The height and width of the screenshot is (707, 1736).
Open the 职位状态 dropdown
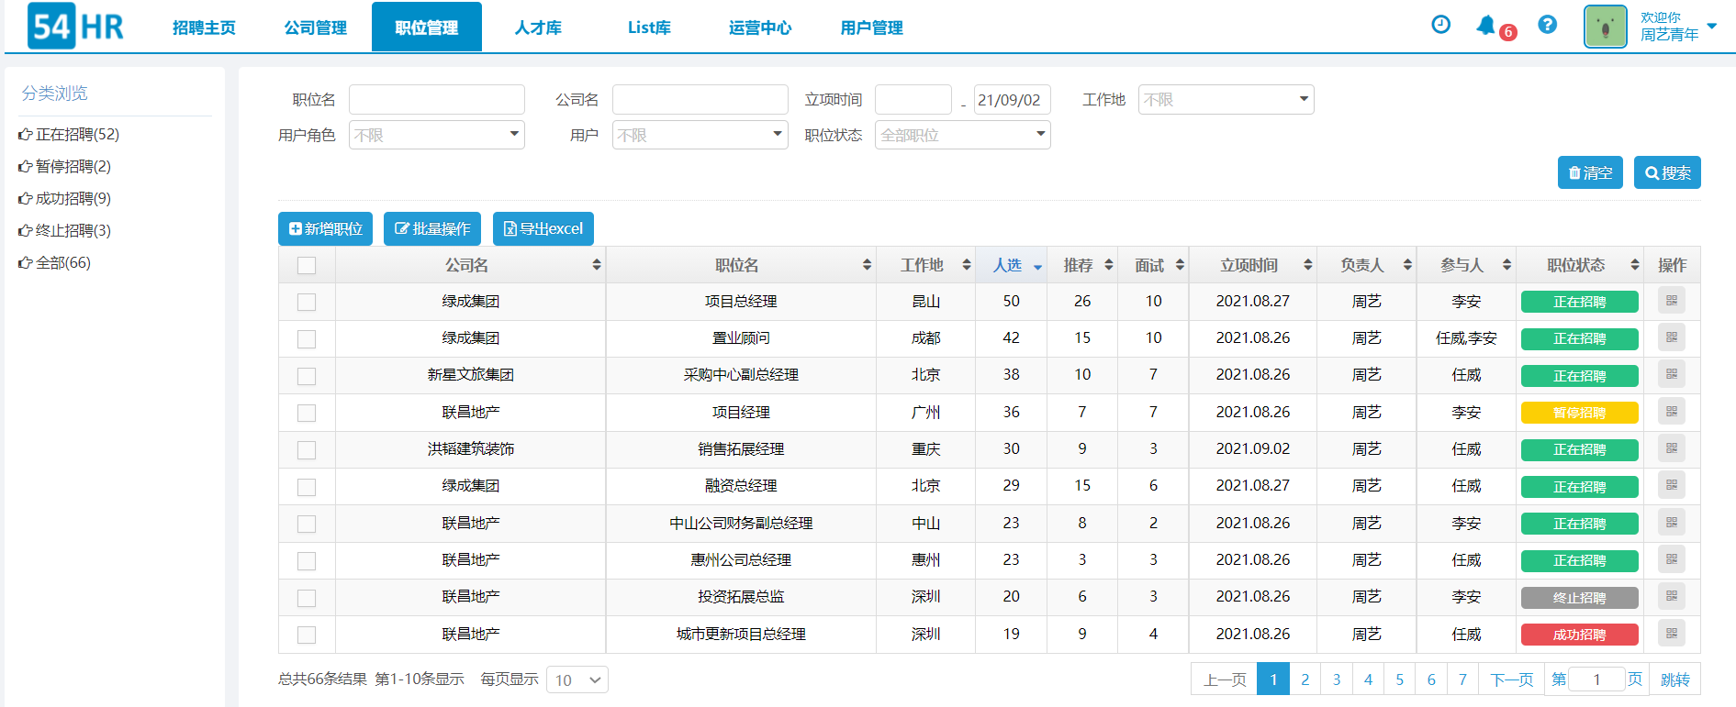962,135
